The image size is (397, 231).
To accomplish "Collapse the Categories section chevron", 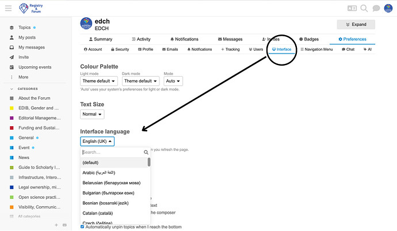I will pyautogui.click(x=12, y=89).
